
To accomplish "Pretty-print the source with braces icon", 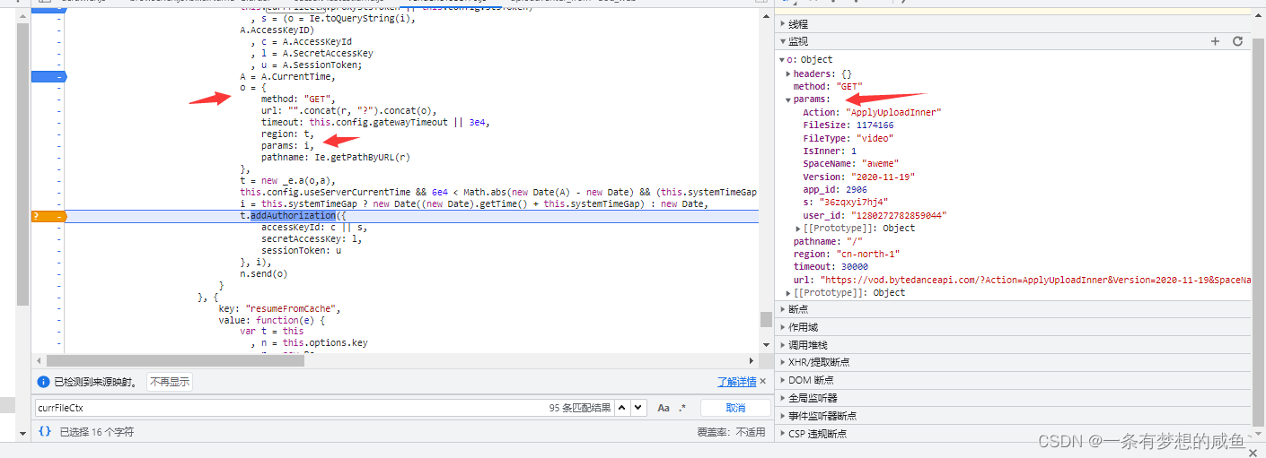I will pos(45,431).
